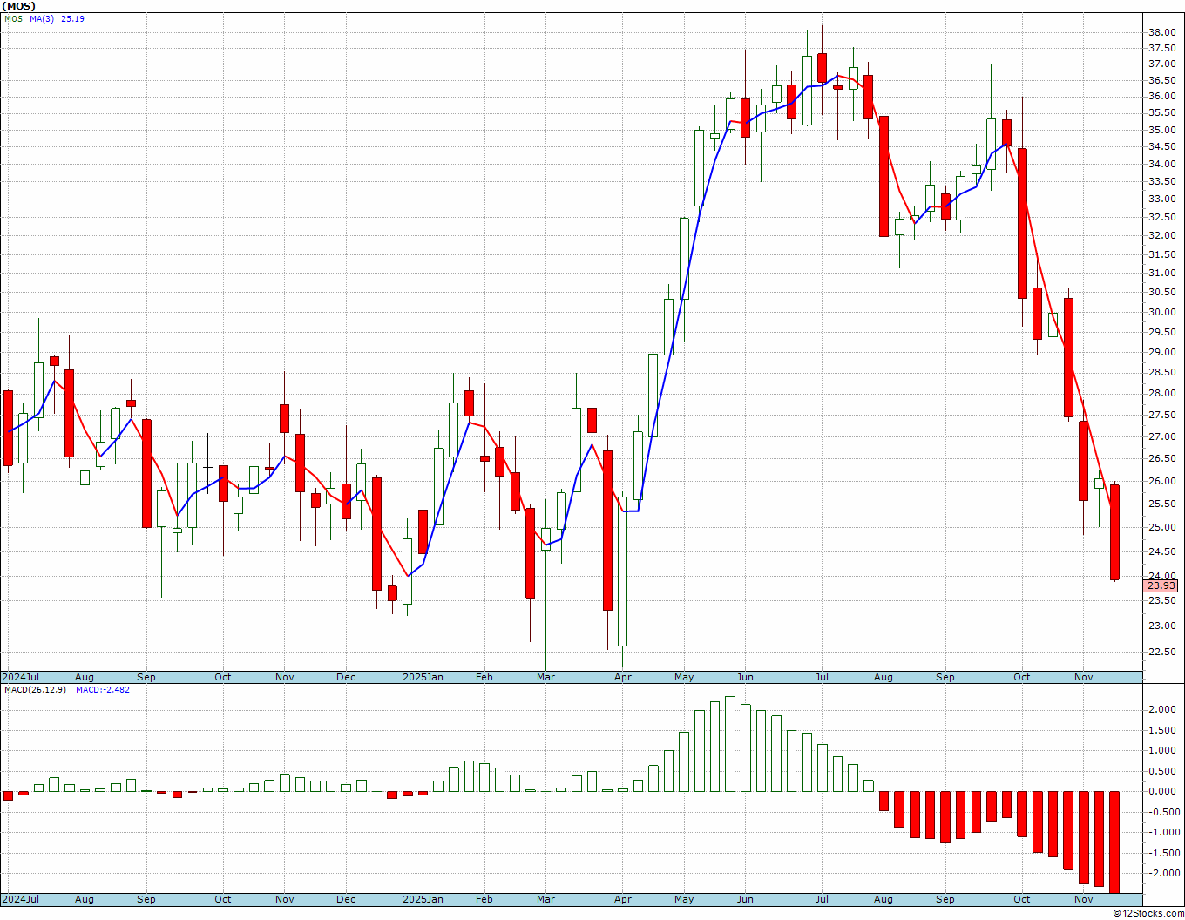Click the 30.00 price axis label
The width and height of the screenshot is (1185, 920).
pyautogui.click(x=1161, y=313)
